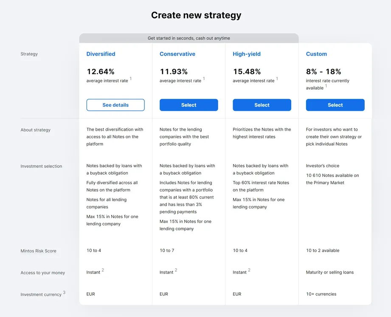Open the Custom strategy heading link
Viewport: 391px width, 317px height.
click(x=316, y=54)
